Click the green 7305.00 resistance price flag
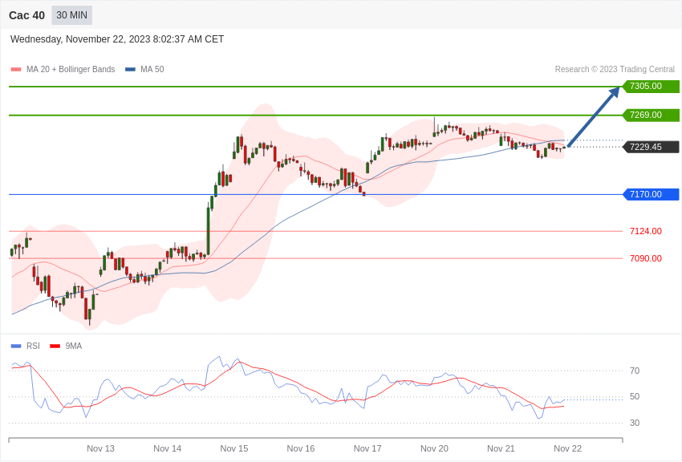682x462 pixels. coord(650,86)
